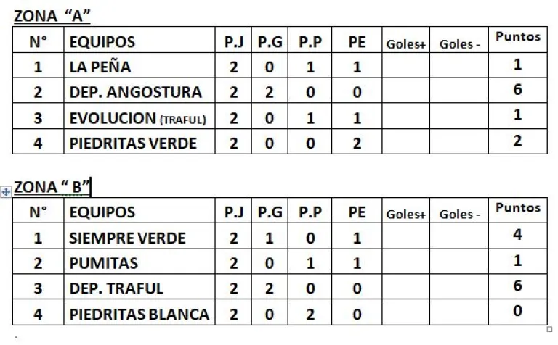558x345 pixels.
Task: Click the table resize handle below Zona B table
Action: coord(549,330)
